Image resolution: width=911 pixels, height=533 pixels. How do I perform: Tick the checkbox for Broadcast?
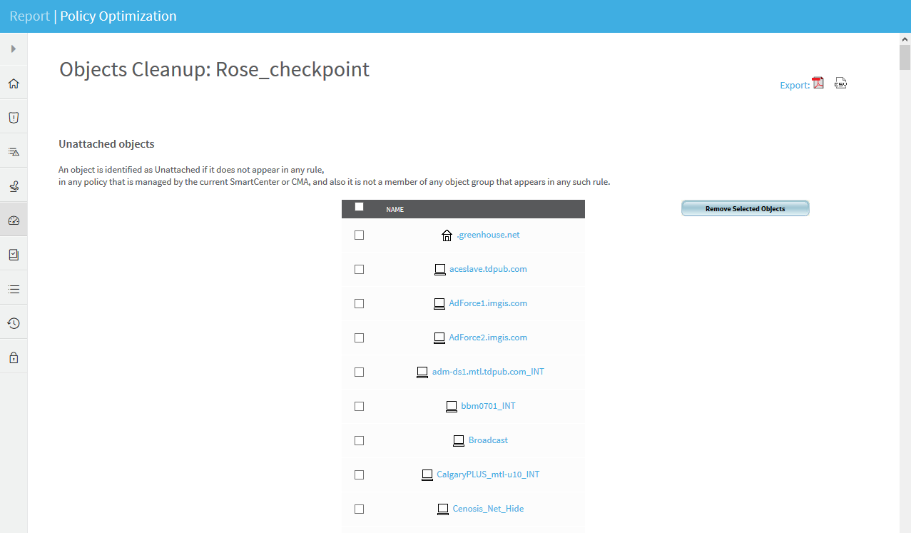click(x=359, y=440)
